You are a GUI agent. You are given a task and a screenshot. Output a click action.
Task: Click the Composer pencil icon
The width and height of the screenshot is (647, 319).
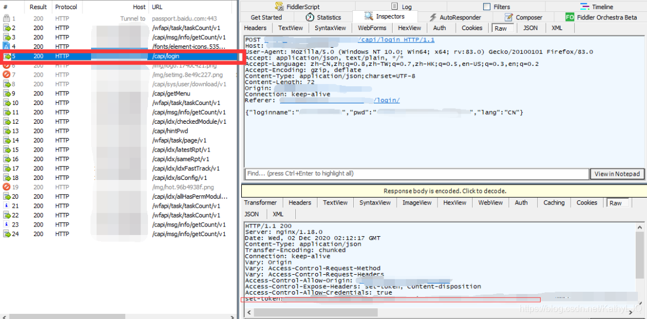point(509,17)
